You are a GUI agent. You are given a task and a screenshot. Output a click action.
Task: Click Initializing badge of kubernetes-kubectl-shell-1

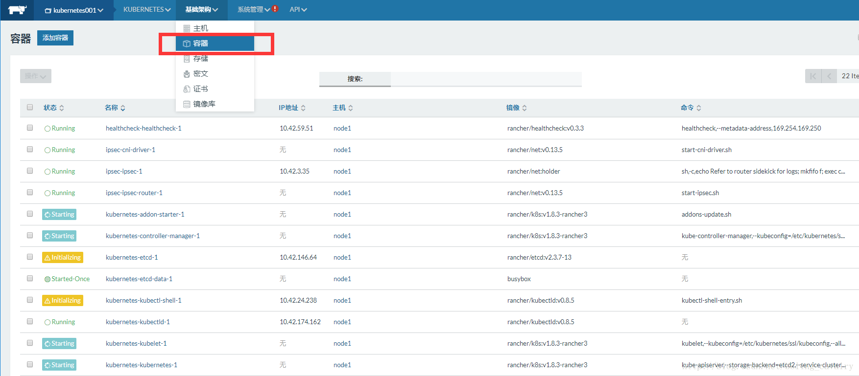point(63,300)
